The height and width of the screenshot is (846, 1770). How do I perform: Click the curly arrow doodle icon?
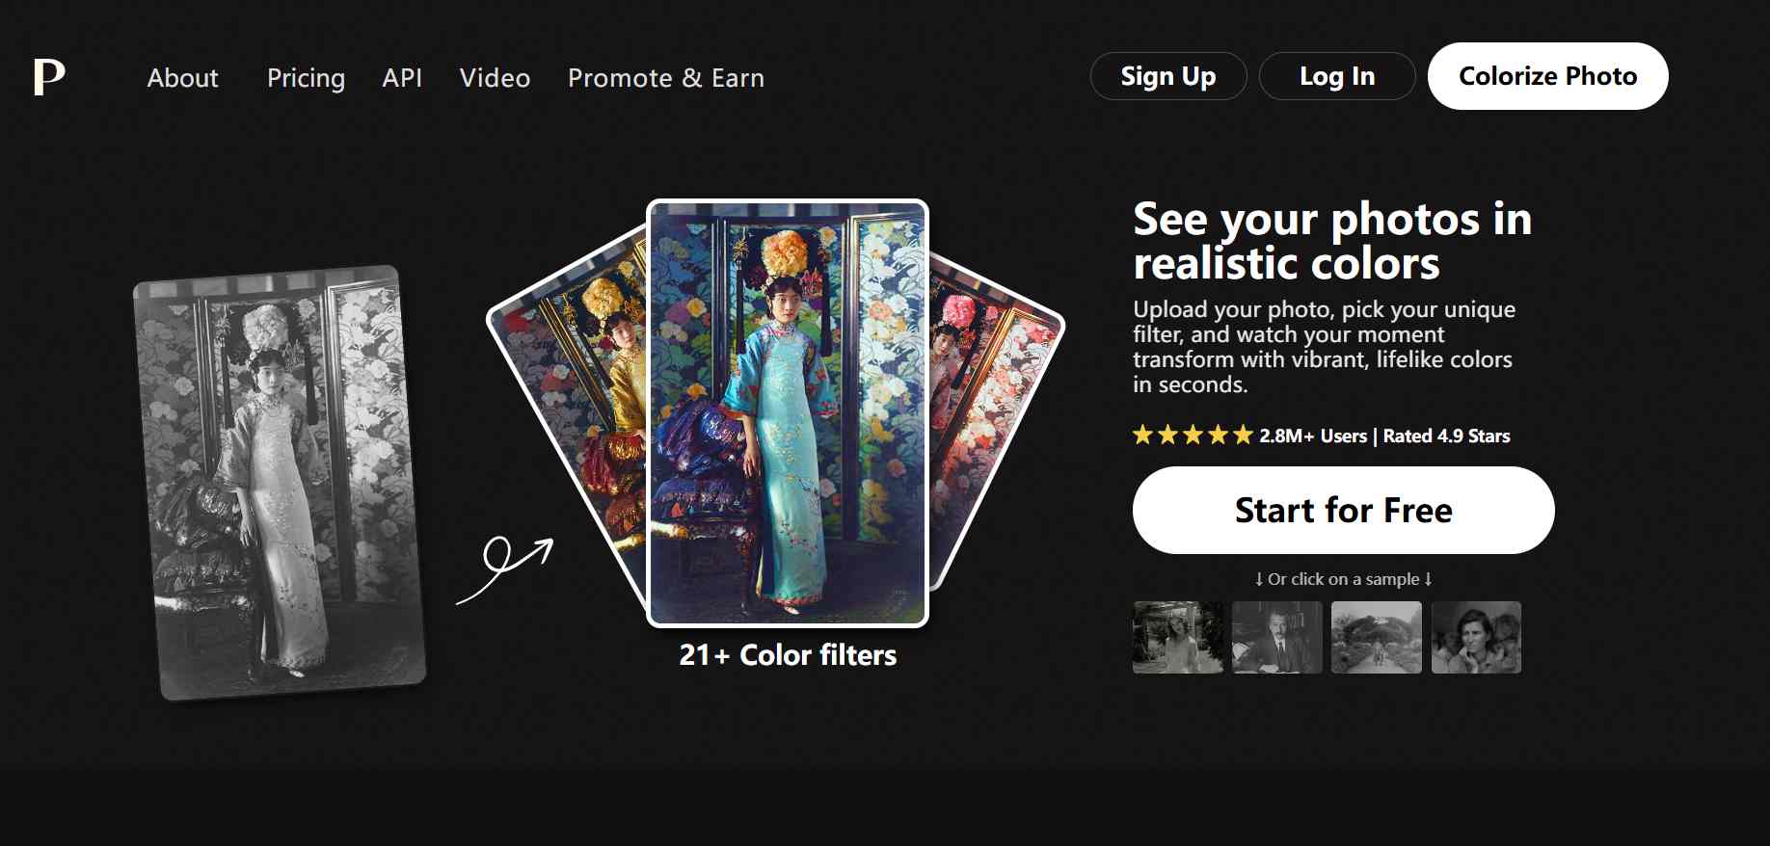click(x=505, y=568)
